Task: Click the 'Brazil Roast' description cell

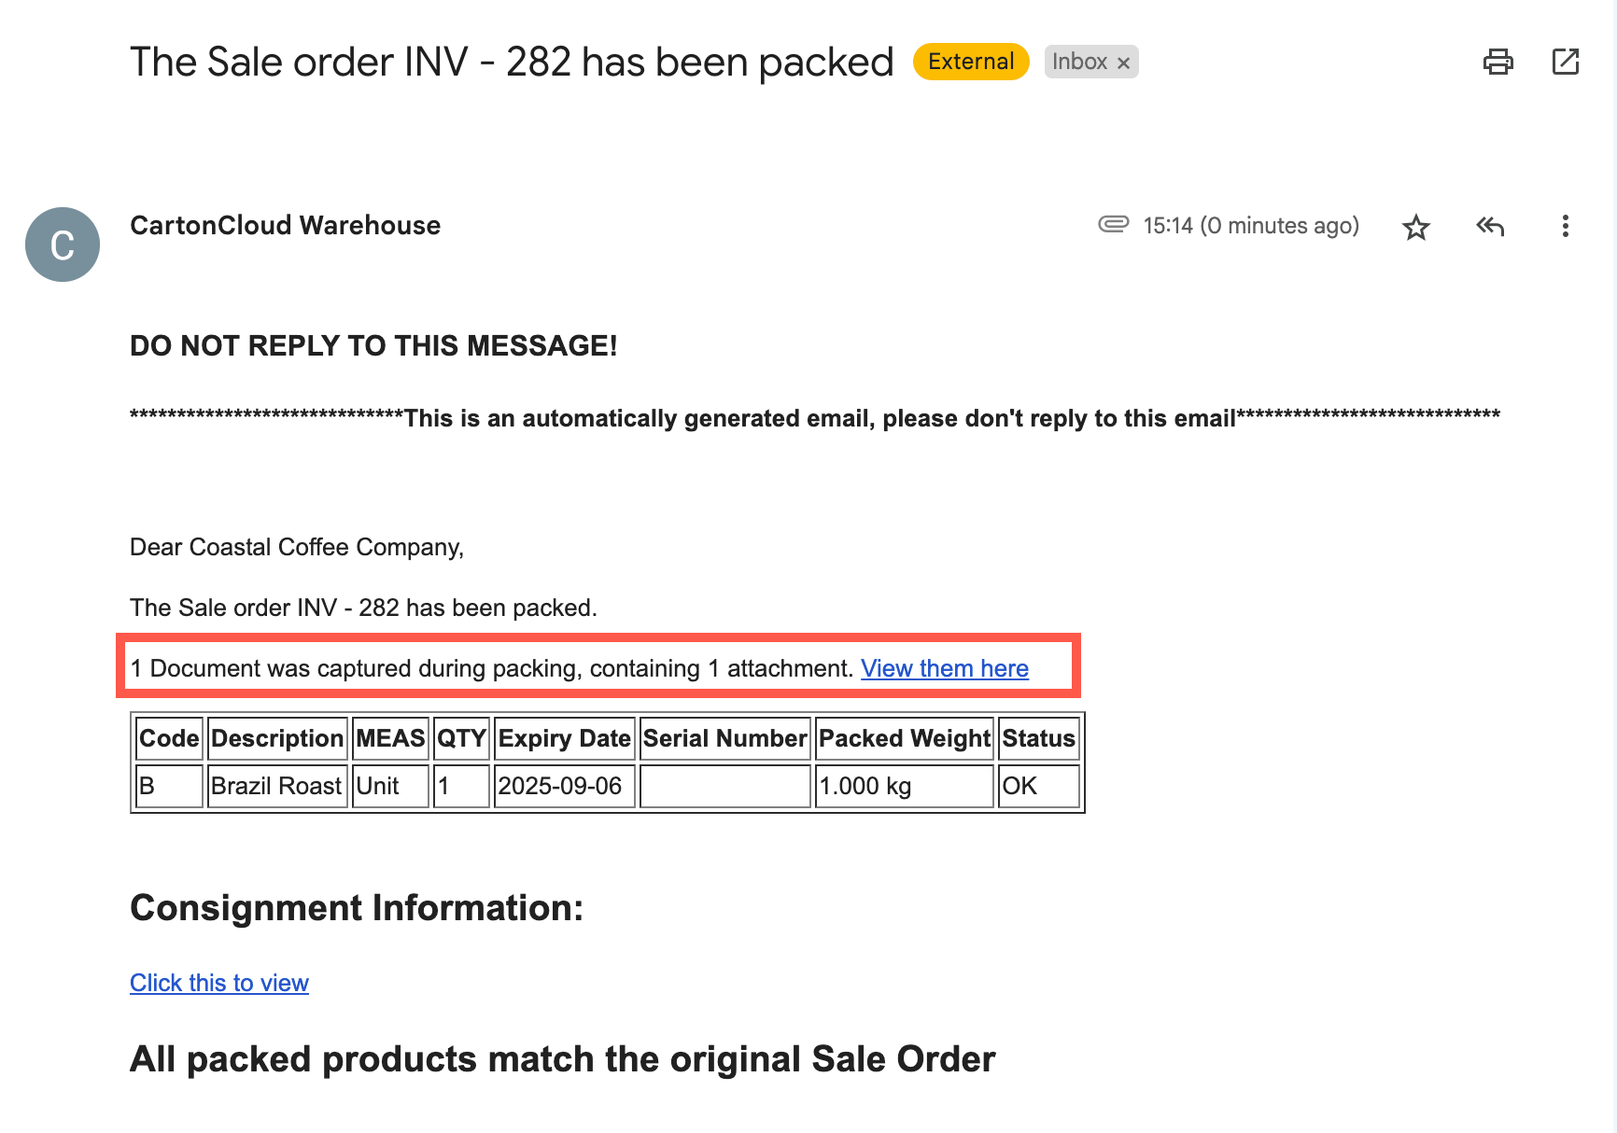Action: 276,786
